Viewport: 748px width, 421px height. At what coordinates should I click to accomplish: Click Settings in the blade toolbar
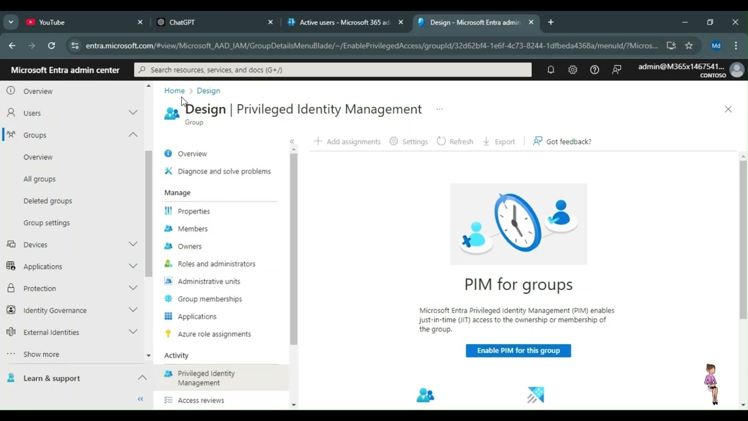(408, 142)
